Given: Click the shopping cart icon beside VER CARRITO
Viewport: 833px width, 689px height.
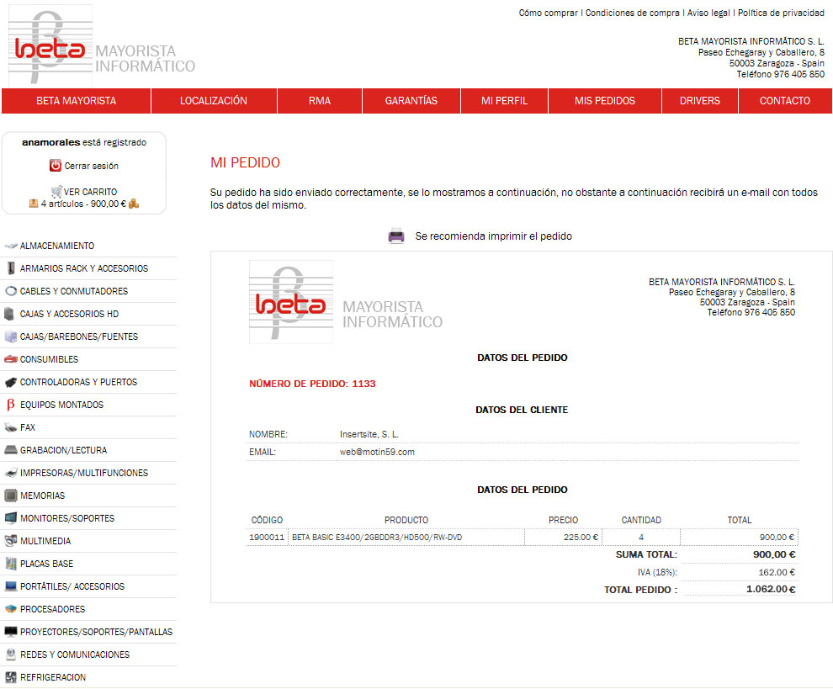Looking at the screenshot, I should click(57, 191).
